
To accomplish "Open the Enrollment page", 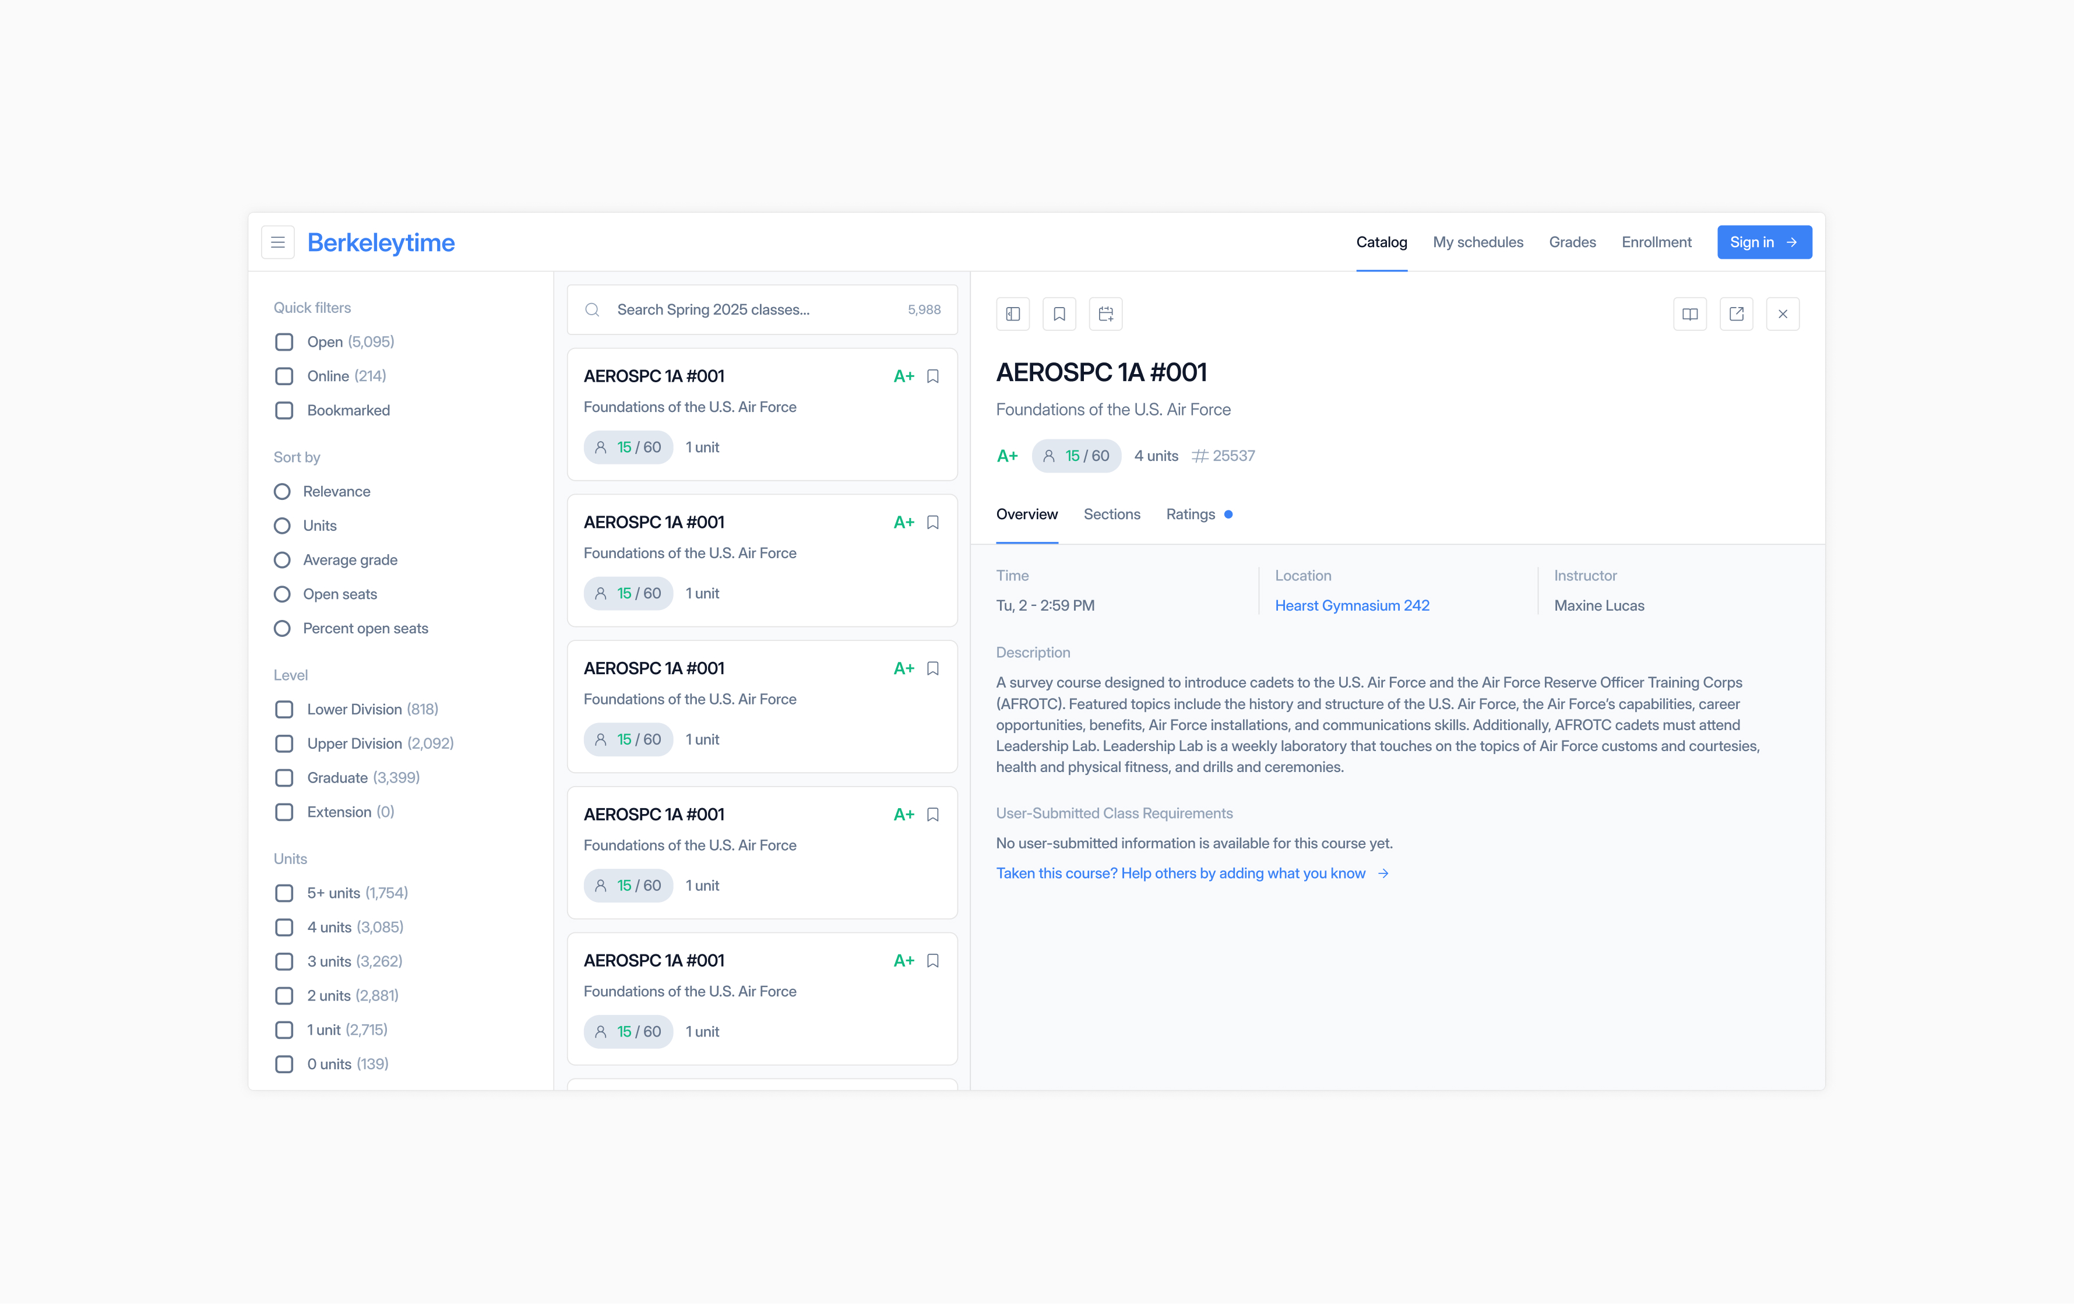I will coord(1656,242).
